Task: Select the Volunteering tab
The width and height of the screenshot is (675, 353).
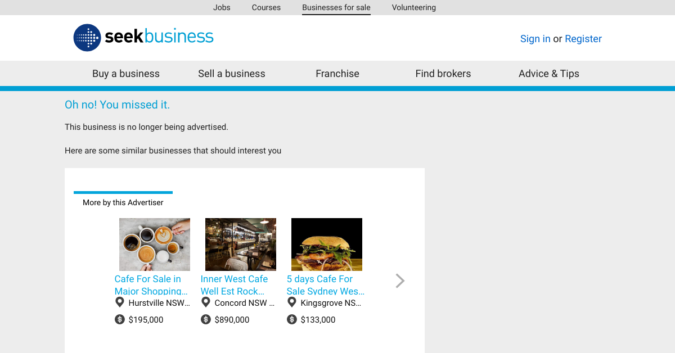Action: [x=414, y=7]
